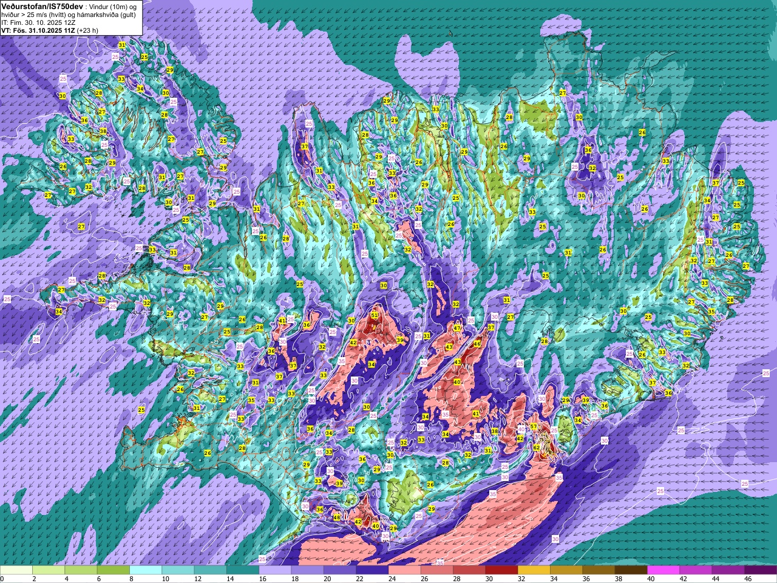Image resolution: width=777 pixels, height=583 pixels.
Task: Click the purple 44–46 legend swatch
Action: 728,570
